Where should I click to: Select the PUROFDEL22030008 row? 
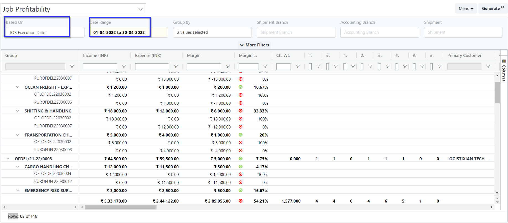[x=248, y=150]
